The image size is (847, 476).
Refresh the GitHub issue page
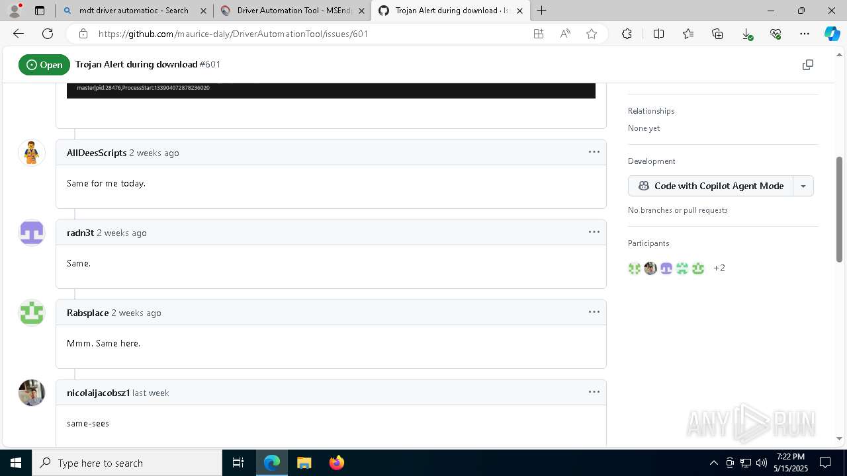48,34
